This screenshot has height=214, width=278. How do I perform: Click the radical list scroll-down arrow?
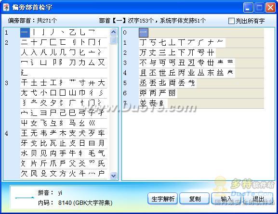click(114, 176)
